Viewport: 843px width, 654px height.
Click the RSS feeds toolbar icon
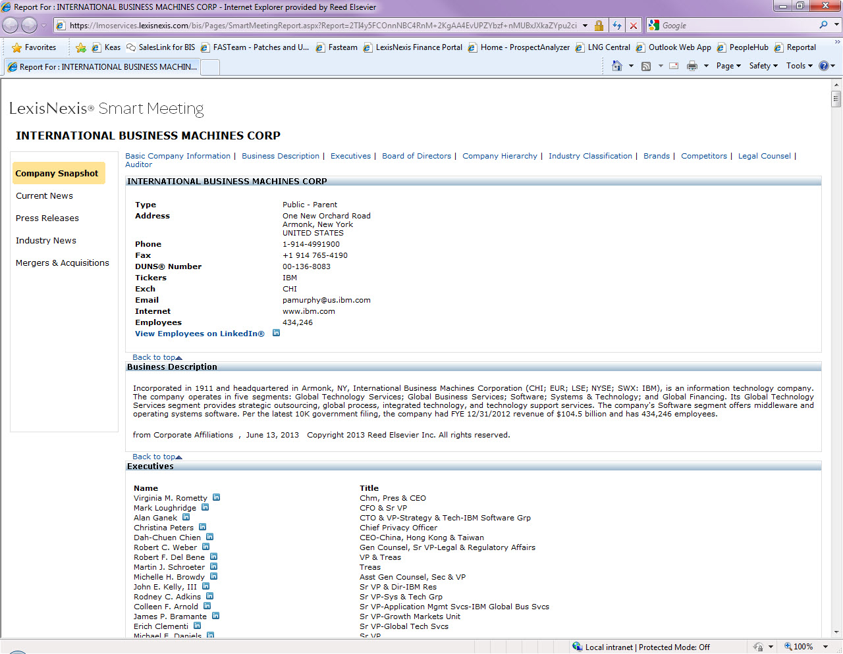click(x=646, y=66)
